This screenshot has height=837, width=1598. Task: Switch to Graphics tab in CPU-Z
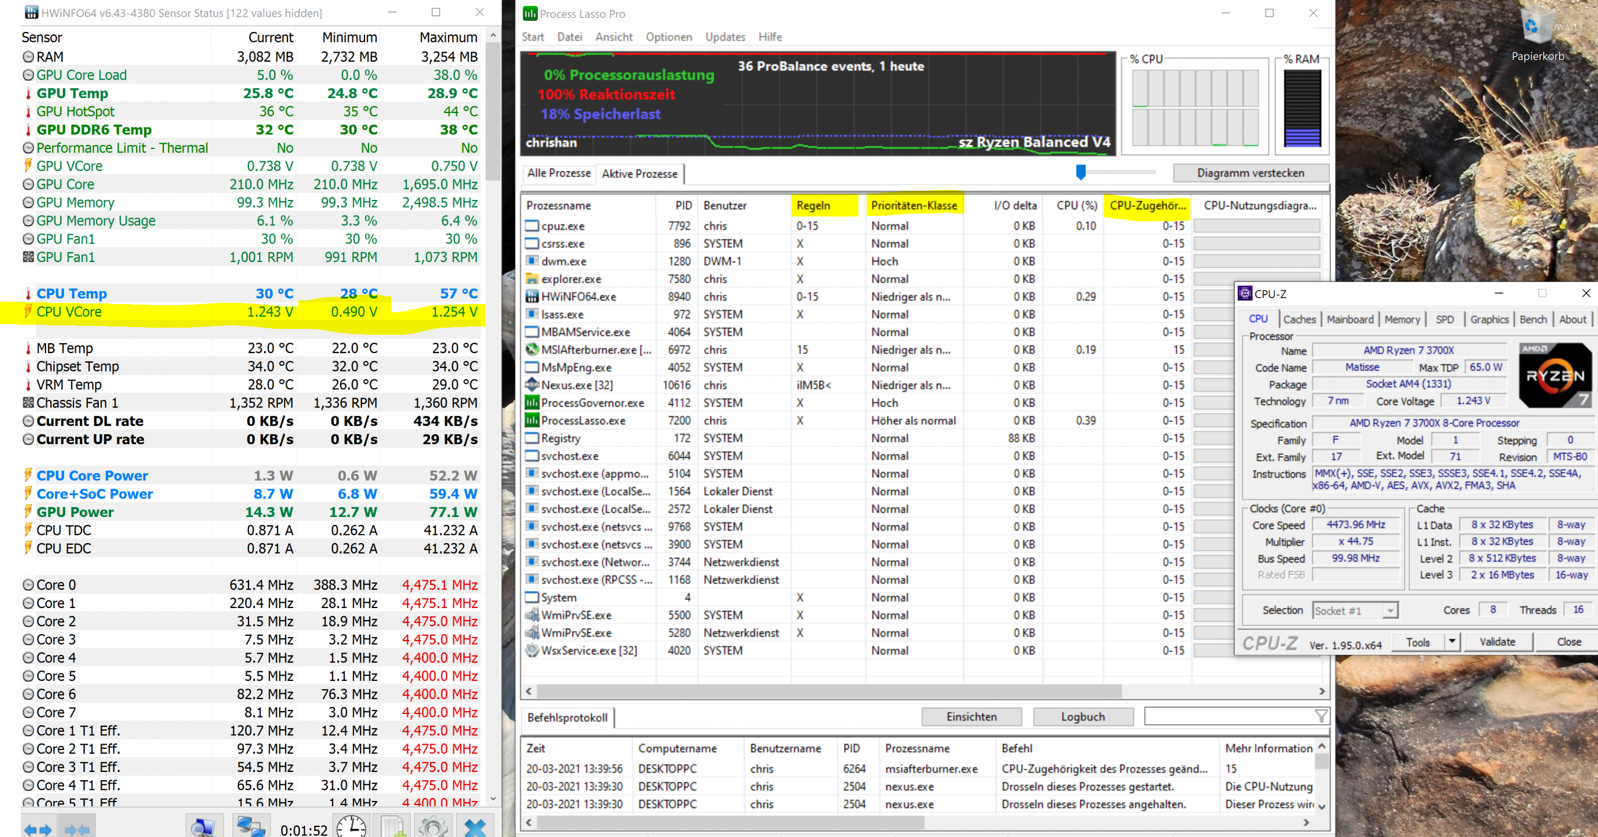tap(1489, 319)
